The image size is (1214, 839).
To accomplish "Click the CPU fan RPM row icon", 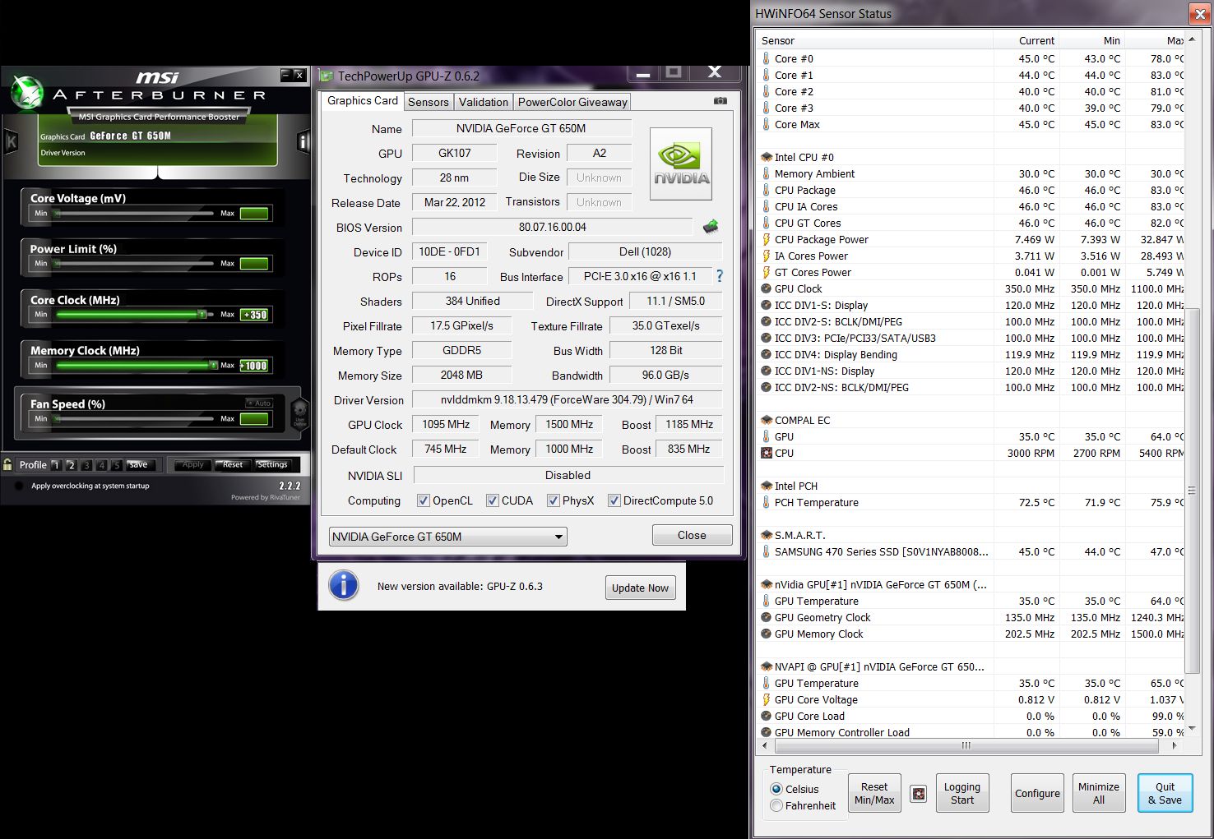I will click(x=767, y=453).
